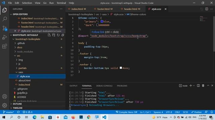The image size is (215, 120).
Task: Open editor more actions ellipsis
Action: (211, 9)
